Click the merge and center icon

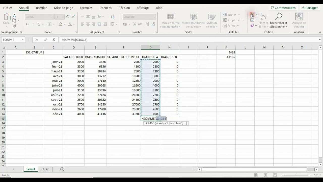click(113, 24)
